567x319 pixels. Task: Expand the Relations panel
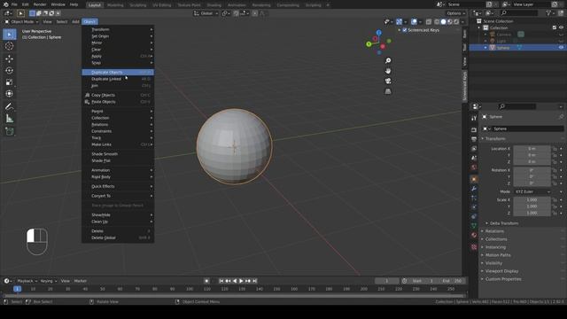click(x=494, y=231)
